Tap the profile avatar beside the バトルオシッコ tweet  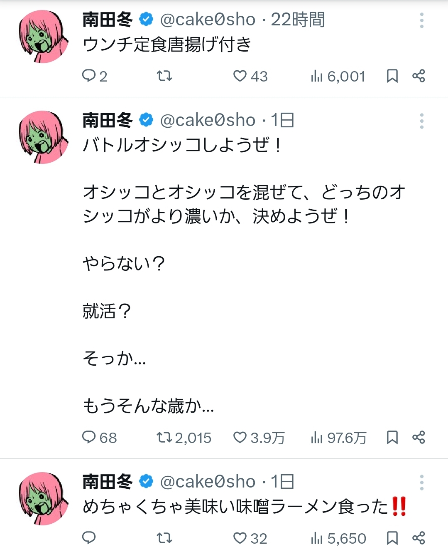[x=44, y=137]
